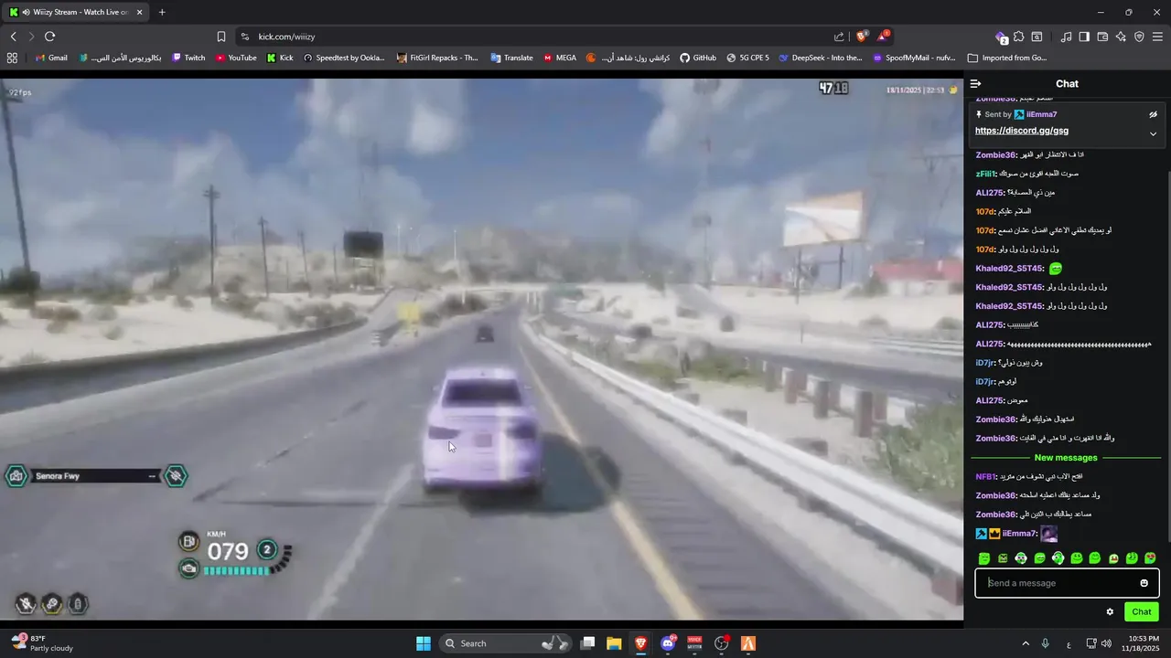1171x658 pixels.
Task: Open the DeepSeek bookmark
Action: (821, 58)
